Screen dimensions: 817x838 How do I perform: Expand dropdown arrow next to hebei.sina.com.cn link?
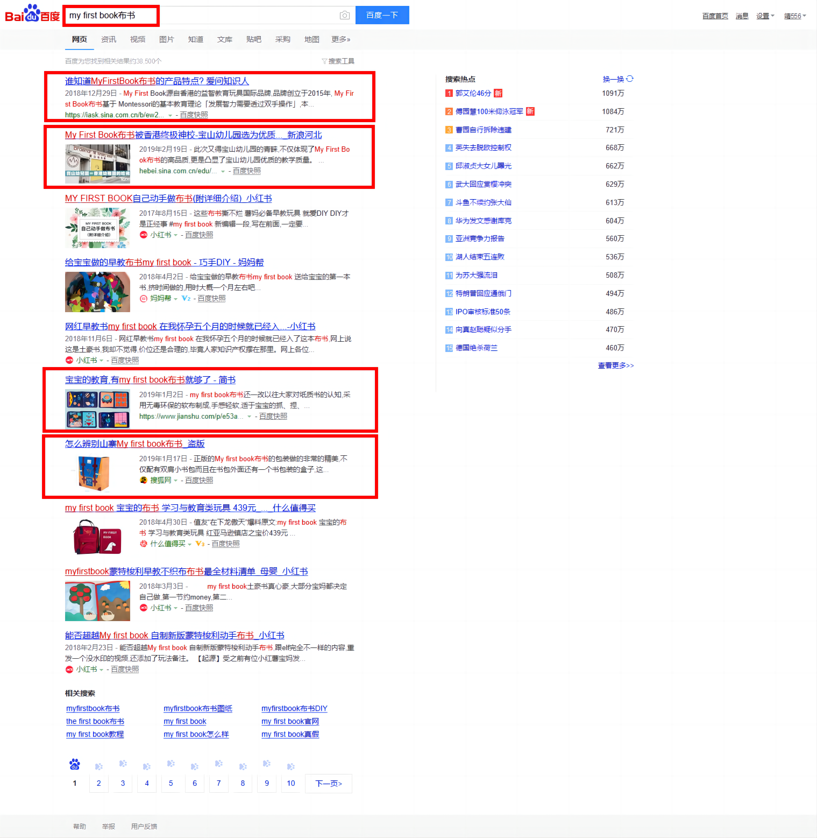click(223, 171)
